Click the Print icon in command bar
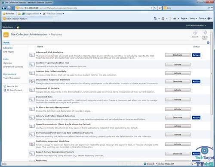Viewport: 215px width, 167px height. [175, 19]
